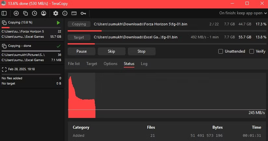Click the Forza Horizon 5\fg-01.bin source path
The height and width of the screenshot is (141, 268).
coord(141,24)
